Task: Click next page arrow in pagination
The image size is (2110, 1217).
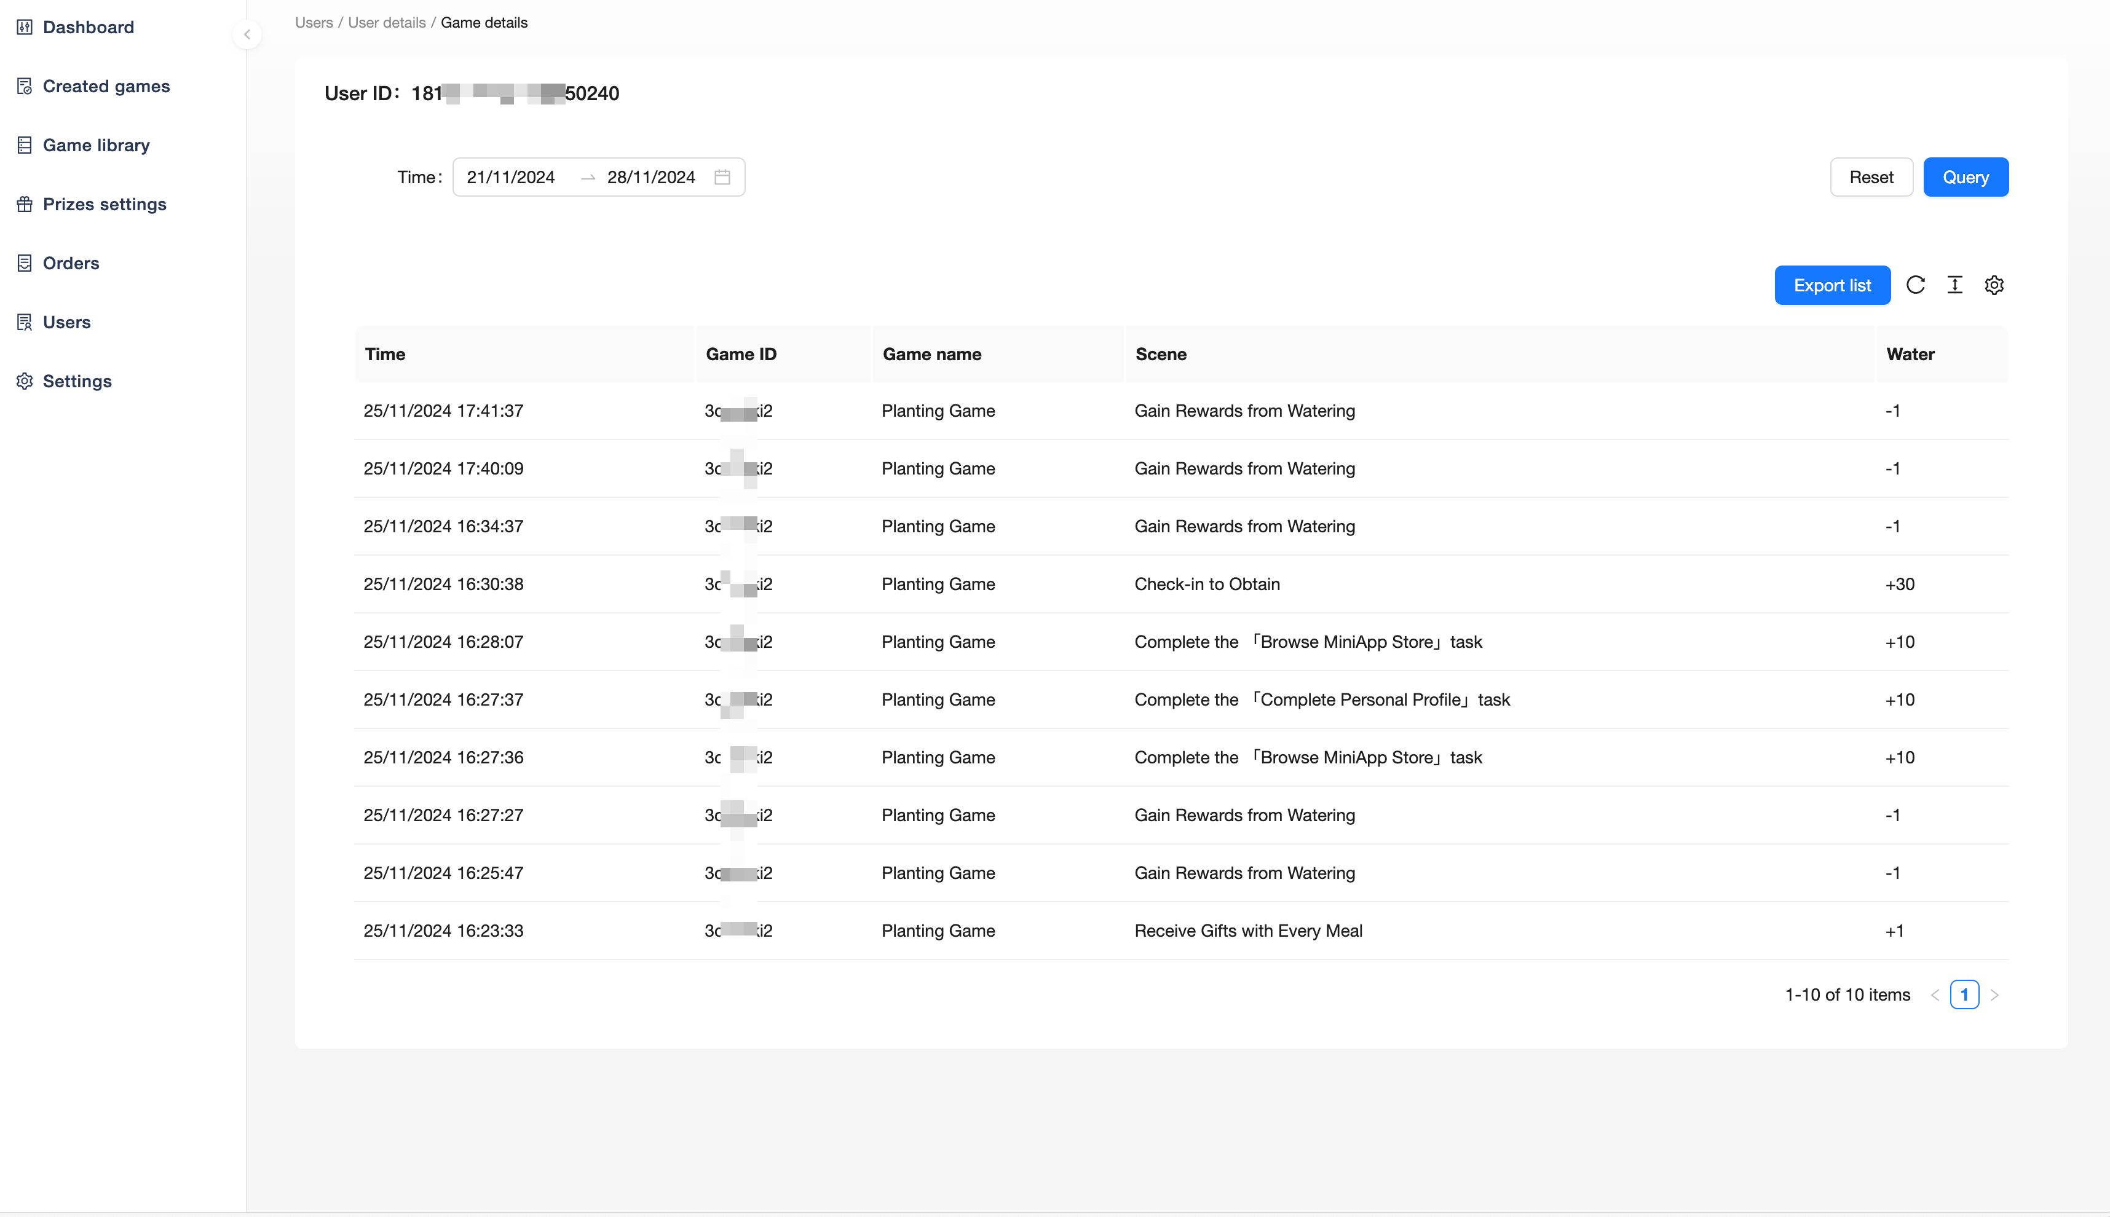Action: tap(1994, 994)
